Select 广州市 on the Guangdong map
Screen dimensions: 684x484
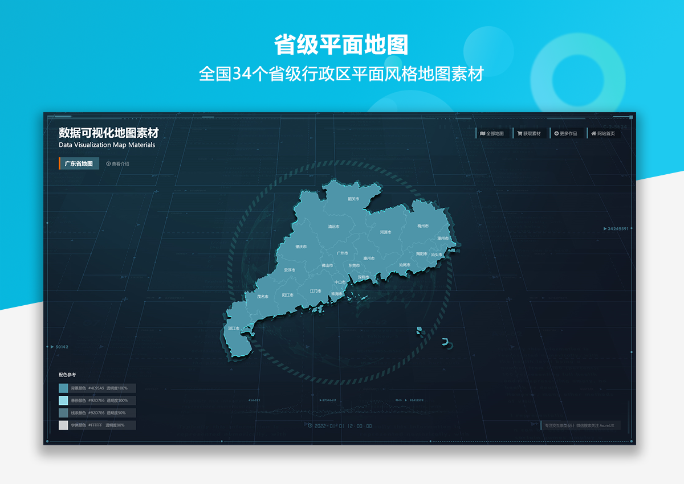[x=342, y=253]
